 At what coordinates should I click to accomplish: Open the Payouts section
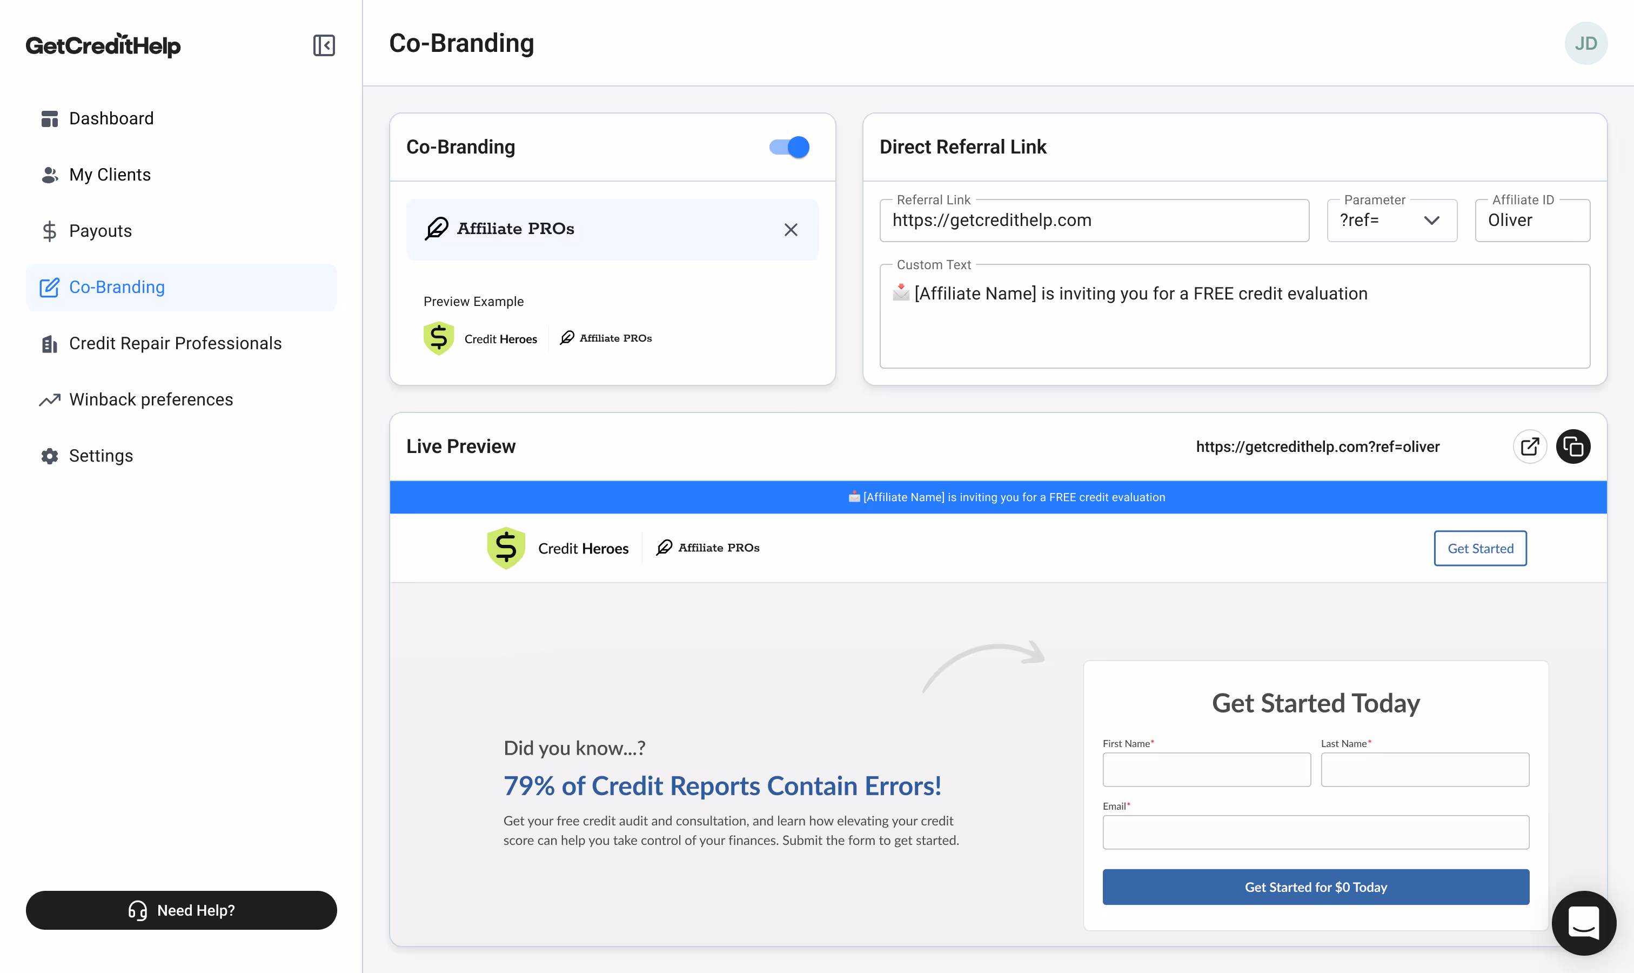pos(181,231)
